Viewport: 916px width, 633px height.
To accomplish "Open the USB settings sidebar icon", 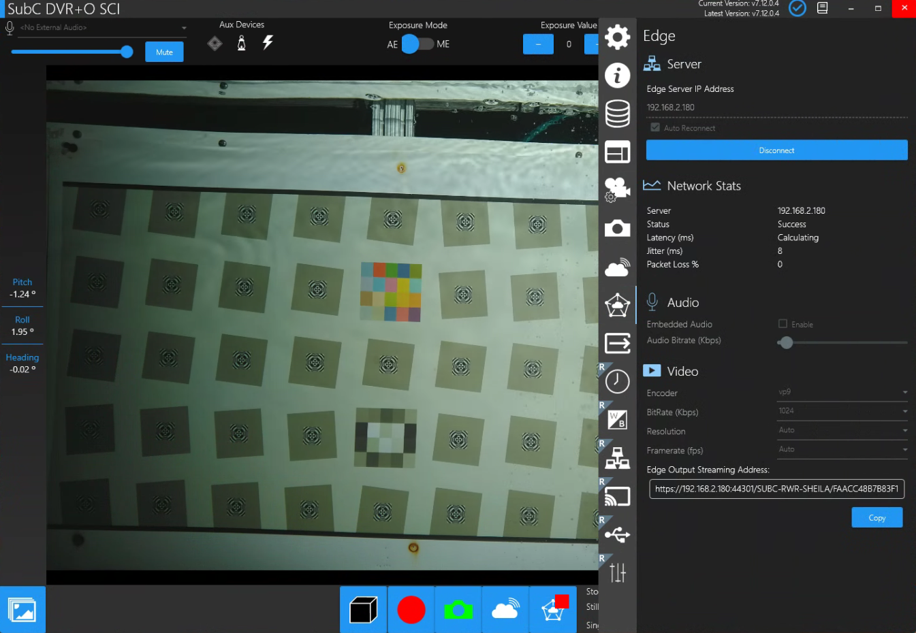I will [617, 535].
